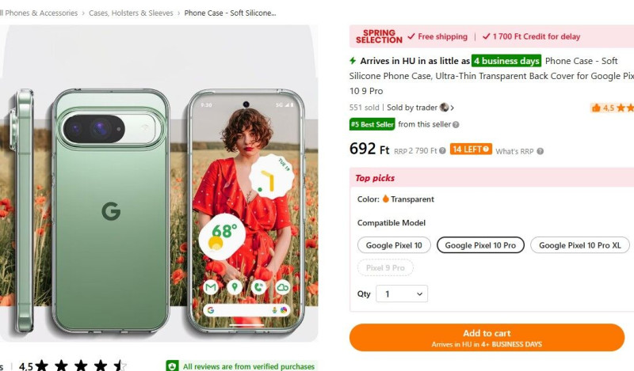This screenshot has width=634, height=371.
Task: Click the green phone case product image
Action: pyautogui.click(x=110, y=210)
